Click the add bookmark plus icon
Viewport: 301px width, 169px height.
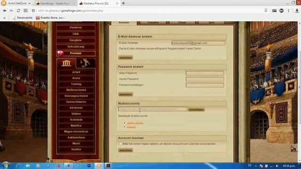(x=4, y=18)
